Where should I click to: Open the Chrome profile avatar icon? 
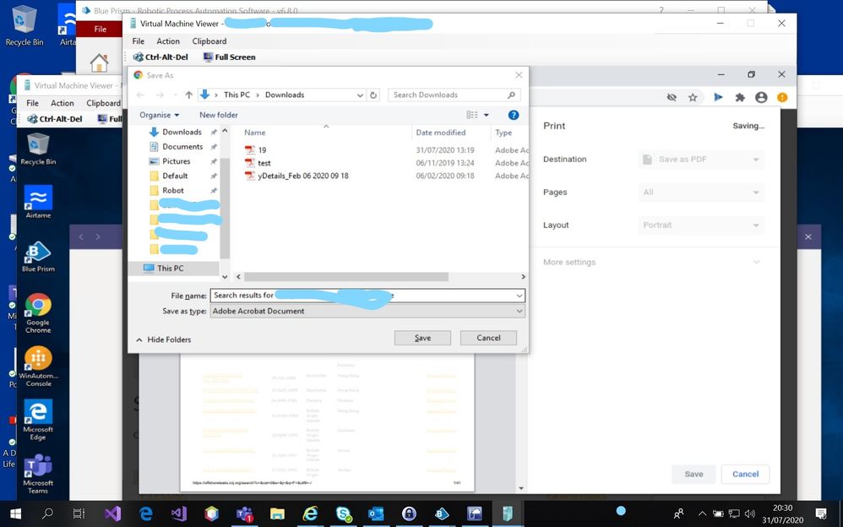761,97
